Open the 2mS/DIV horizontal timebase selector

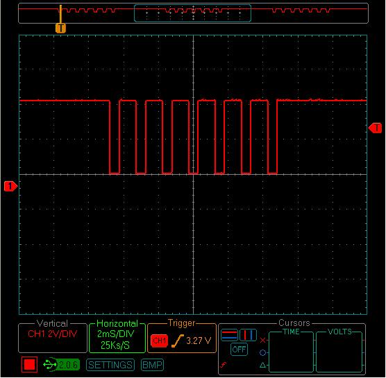[116, 334]
